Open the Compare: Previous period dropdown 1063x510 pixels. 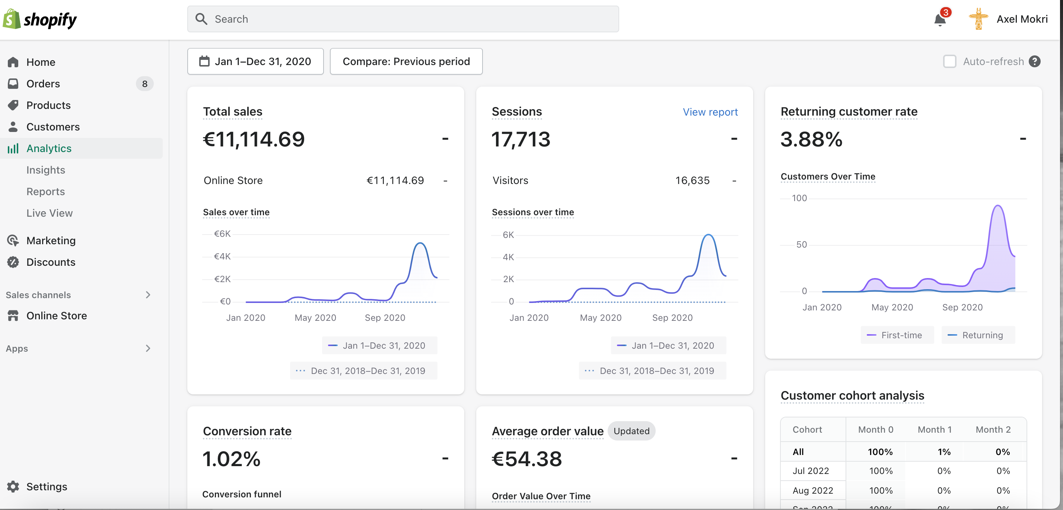tap(406, 61)
